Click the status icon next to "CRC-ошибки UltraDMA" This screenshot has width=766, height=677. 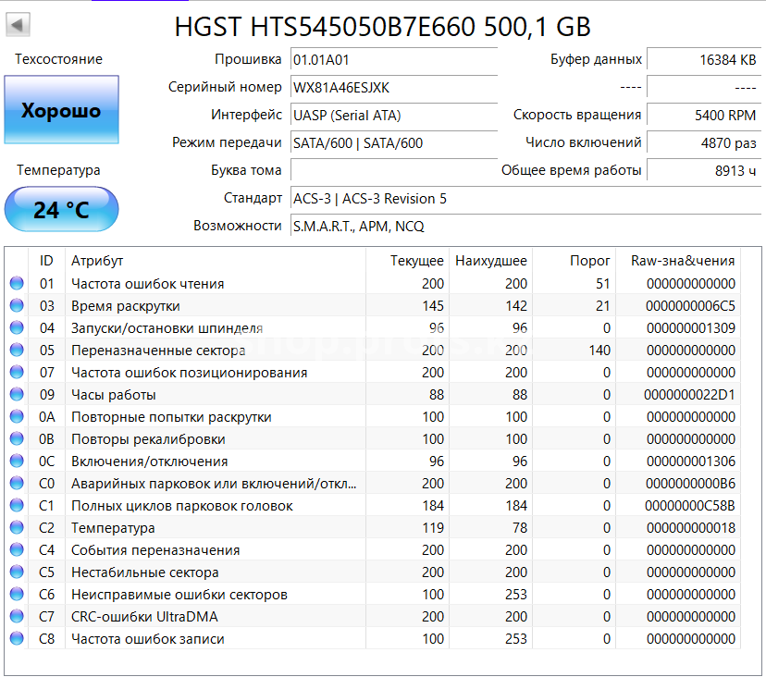click(x=16, y=616)
